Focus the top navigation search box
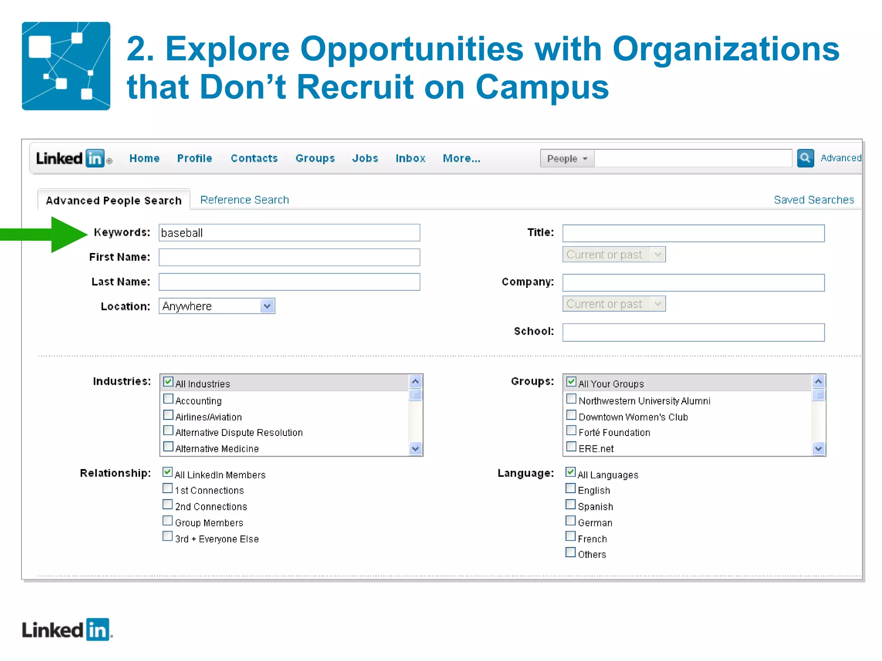 click(x=693, y=158)
